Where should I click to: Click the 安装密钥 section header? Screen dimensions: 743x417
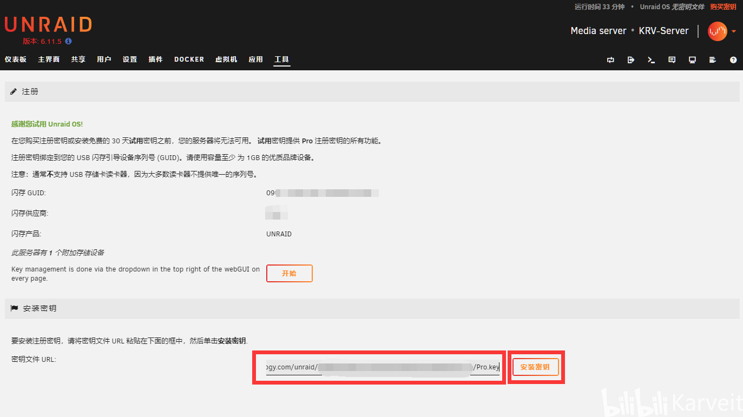coord(372,308)
